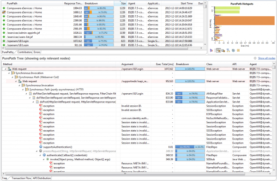The height and width of the screenshot is (181, 277).
Task: Click the selected method hotspots mode icon
Action: pos(218,50)
